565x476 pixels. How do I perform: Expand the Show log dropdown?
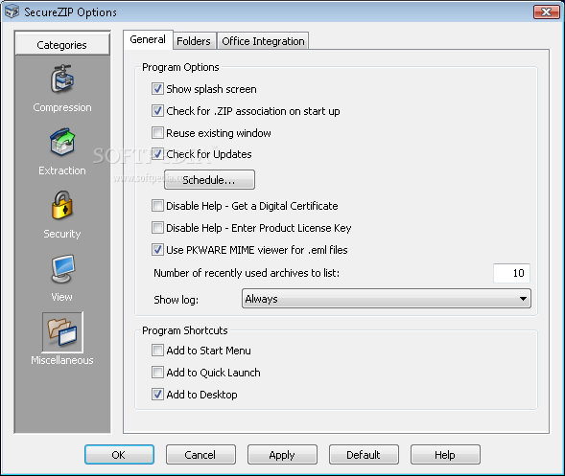[387, 299]
